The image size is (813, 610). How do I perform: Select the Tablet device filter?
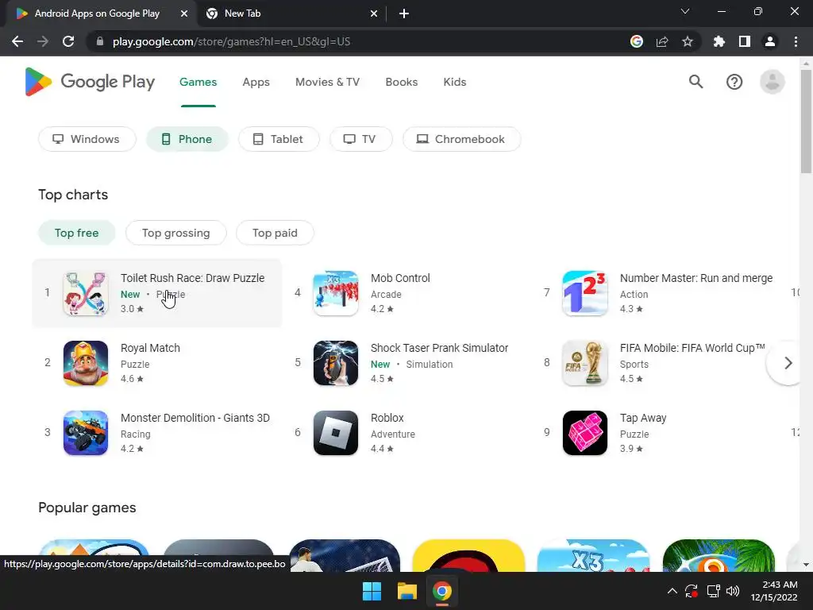coord(279,139)
